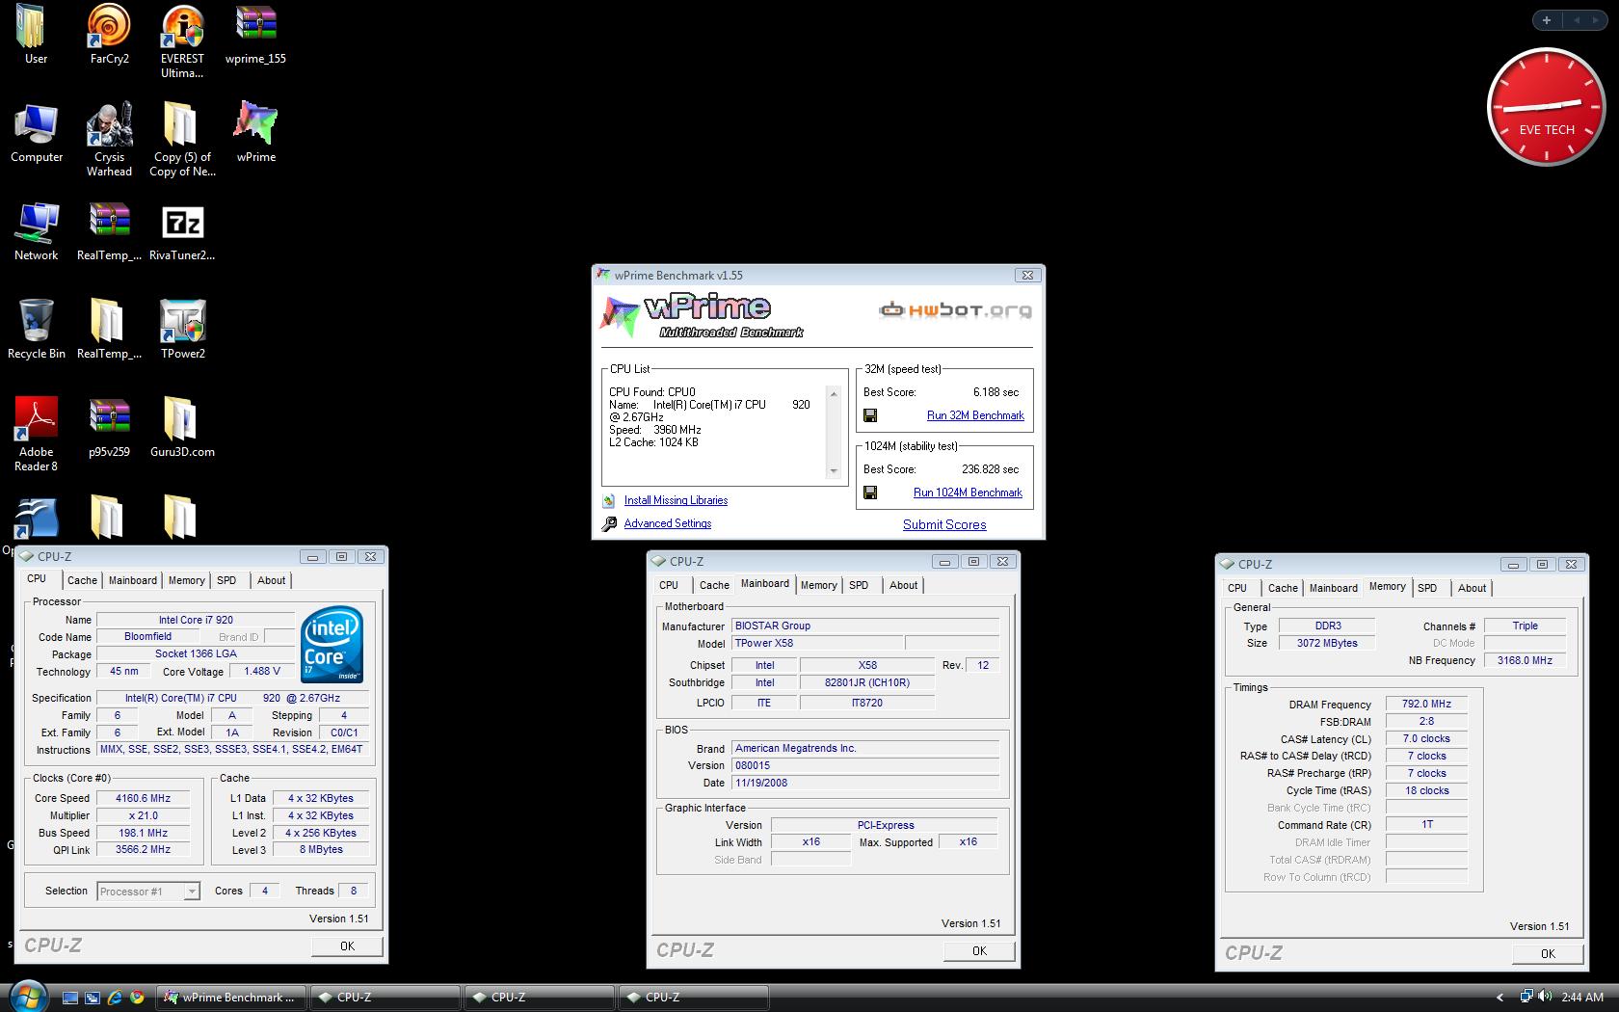Launch Chrome from quick launch
The height and width of the screenshot is (1012, 1619).
[x=137, y=998]
